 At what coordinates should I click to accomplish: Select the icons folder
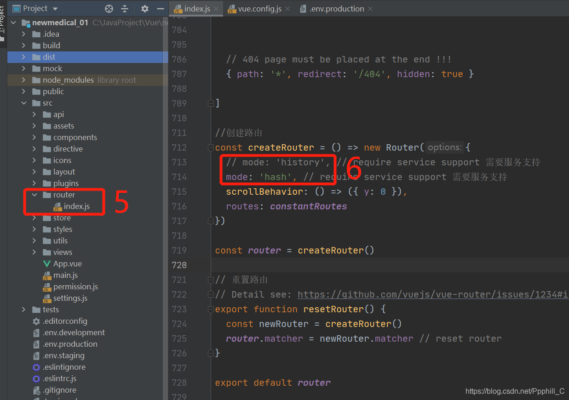[62, 160]
